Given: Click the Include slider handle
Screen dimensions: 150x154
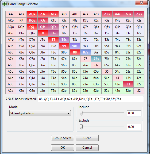Looking at the screenshot, I should click(x=81, y=113).
